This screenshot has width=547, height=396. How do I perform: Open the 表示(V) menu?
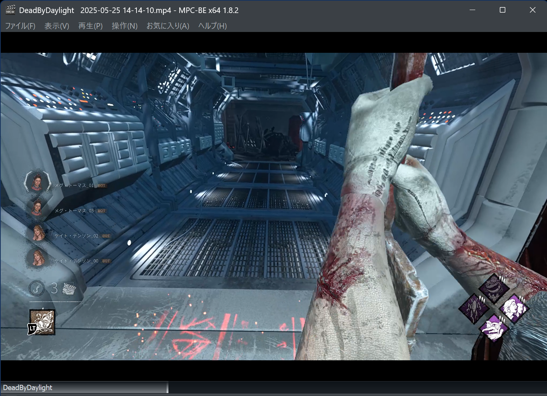point(56,26)
